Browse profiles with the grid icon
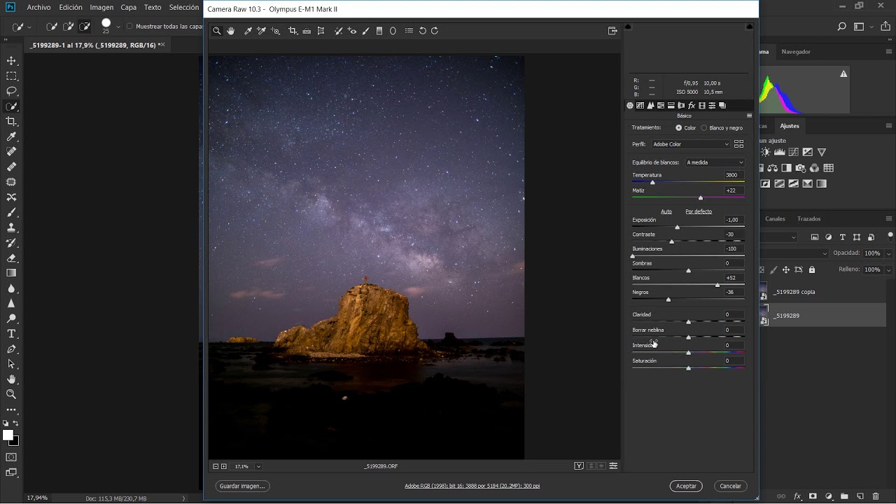The width and height of the screenshot is (896, 504). 738,144
